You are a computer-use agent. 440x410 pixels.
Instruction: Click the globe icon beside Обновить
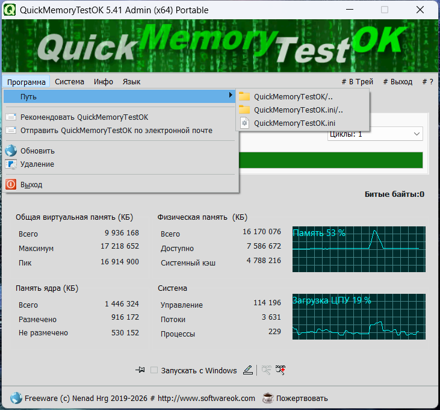click(x=11, y=151)
